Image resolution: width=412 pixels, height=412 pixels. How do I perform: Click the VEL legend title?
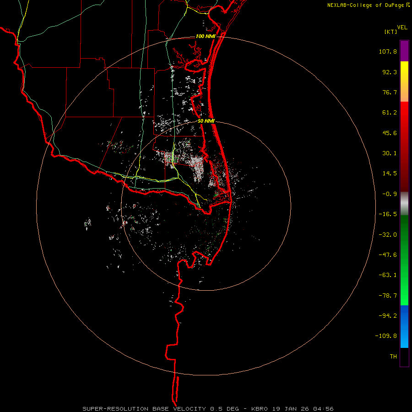(x=402, y=27)
